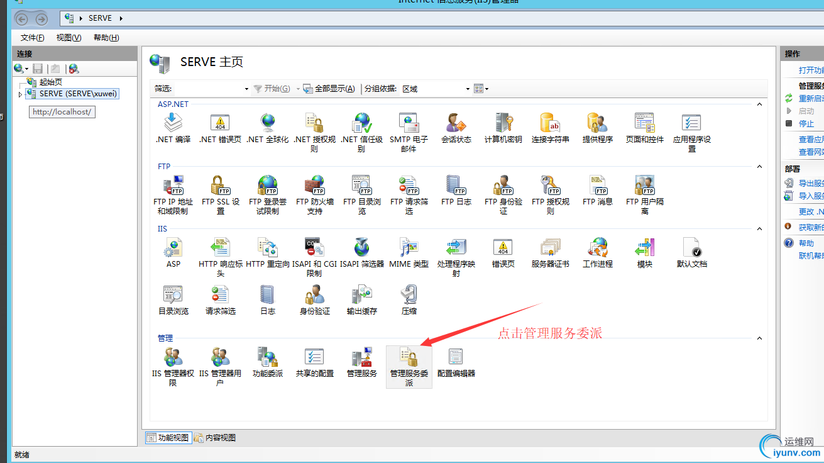Open the 管理服务委派 feature icon
Screen dimensions: 824x463
(x=409, y=365)
